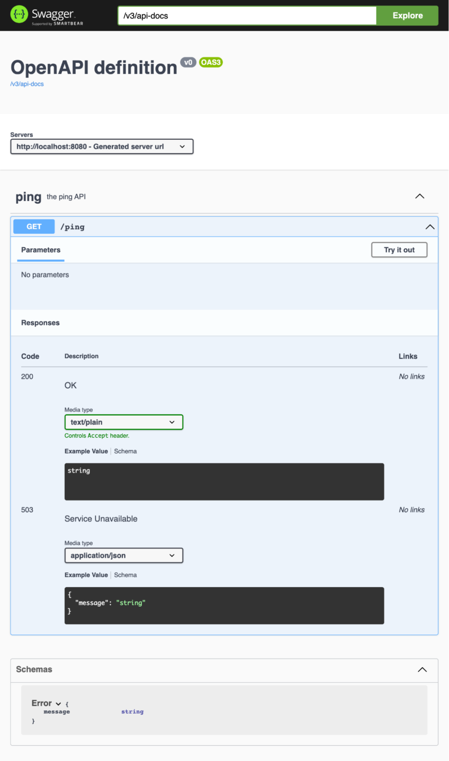View Schema for the 503 response

point(125,575)
